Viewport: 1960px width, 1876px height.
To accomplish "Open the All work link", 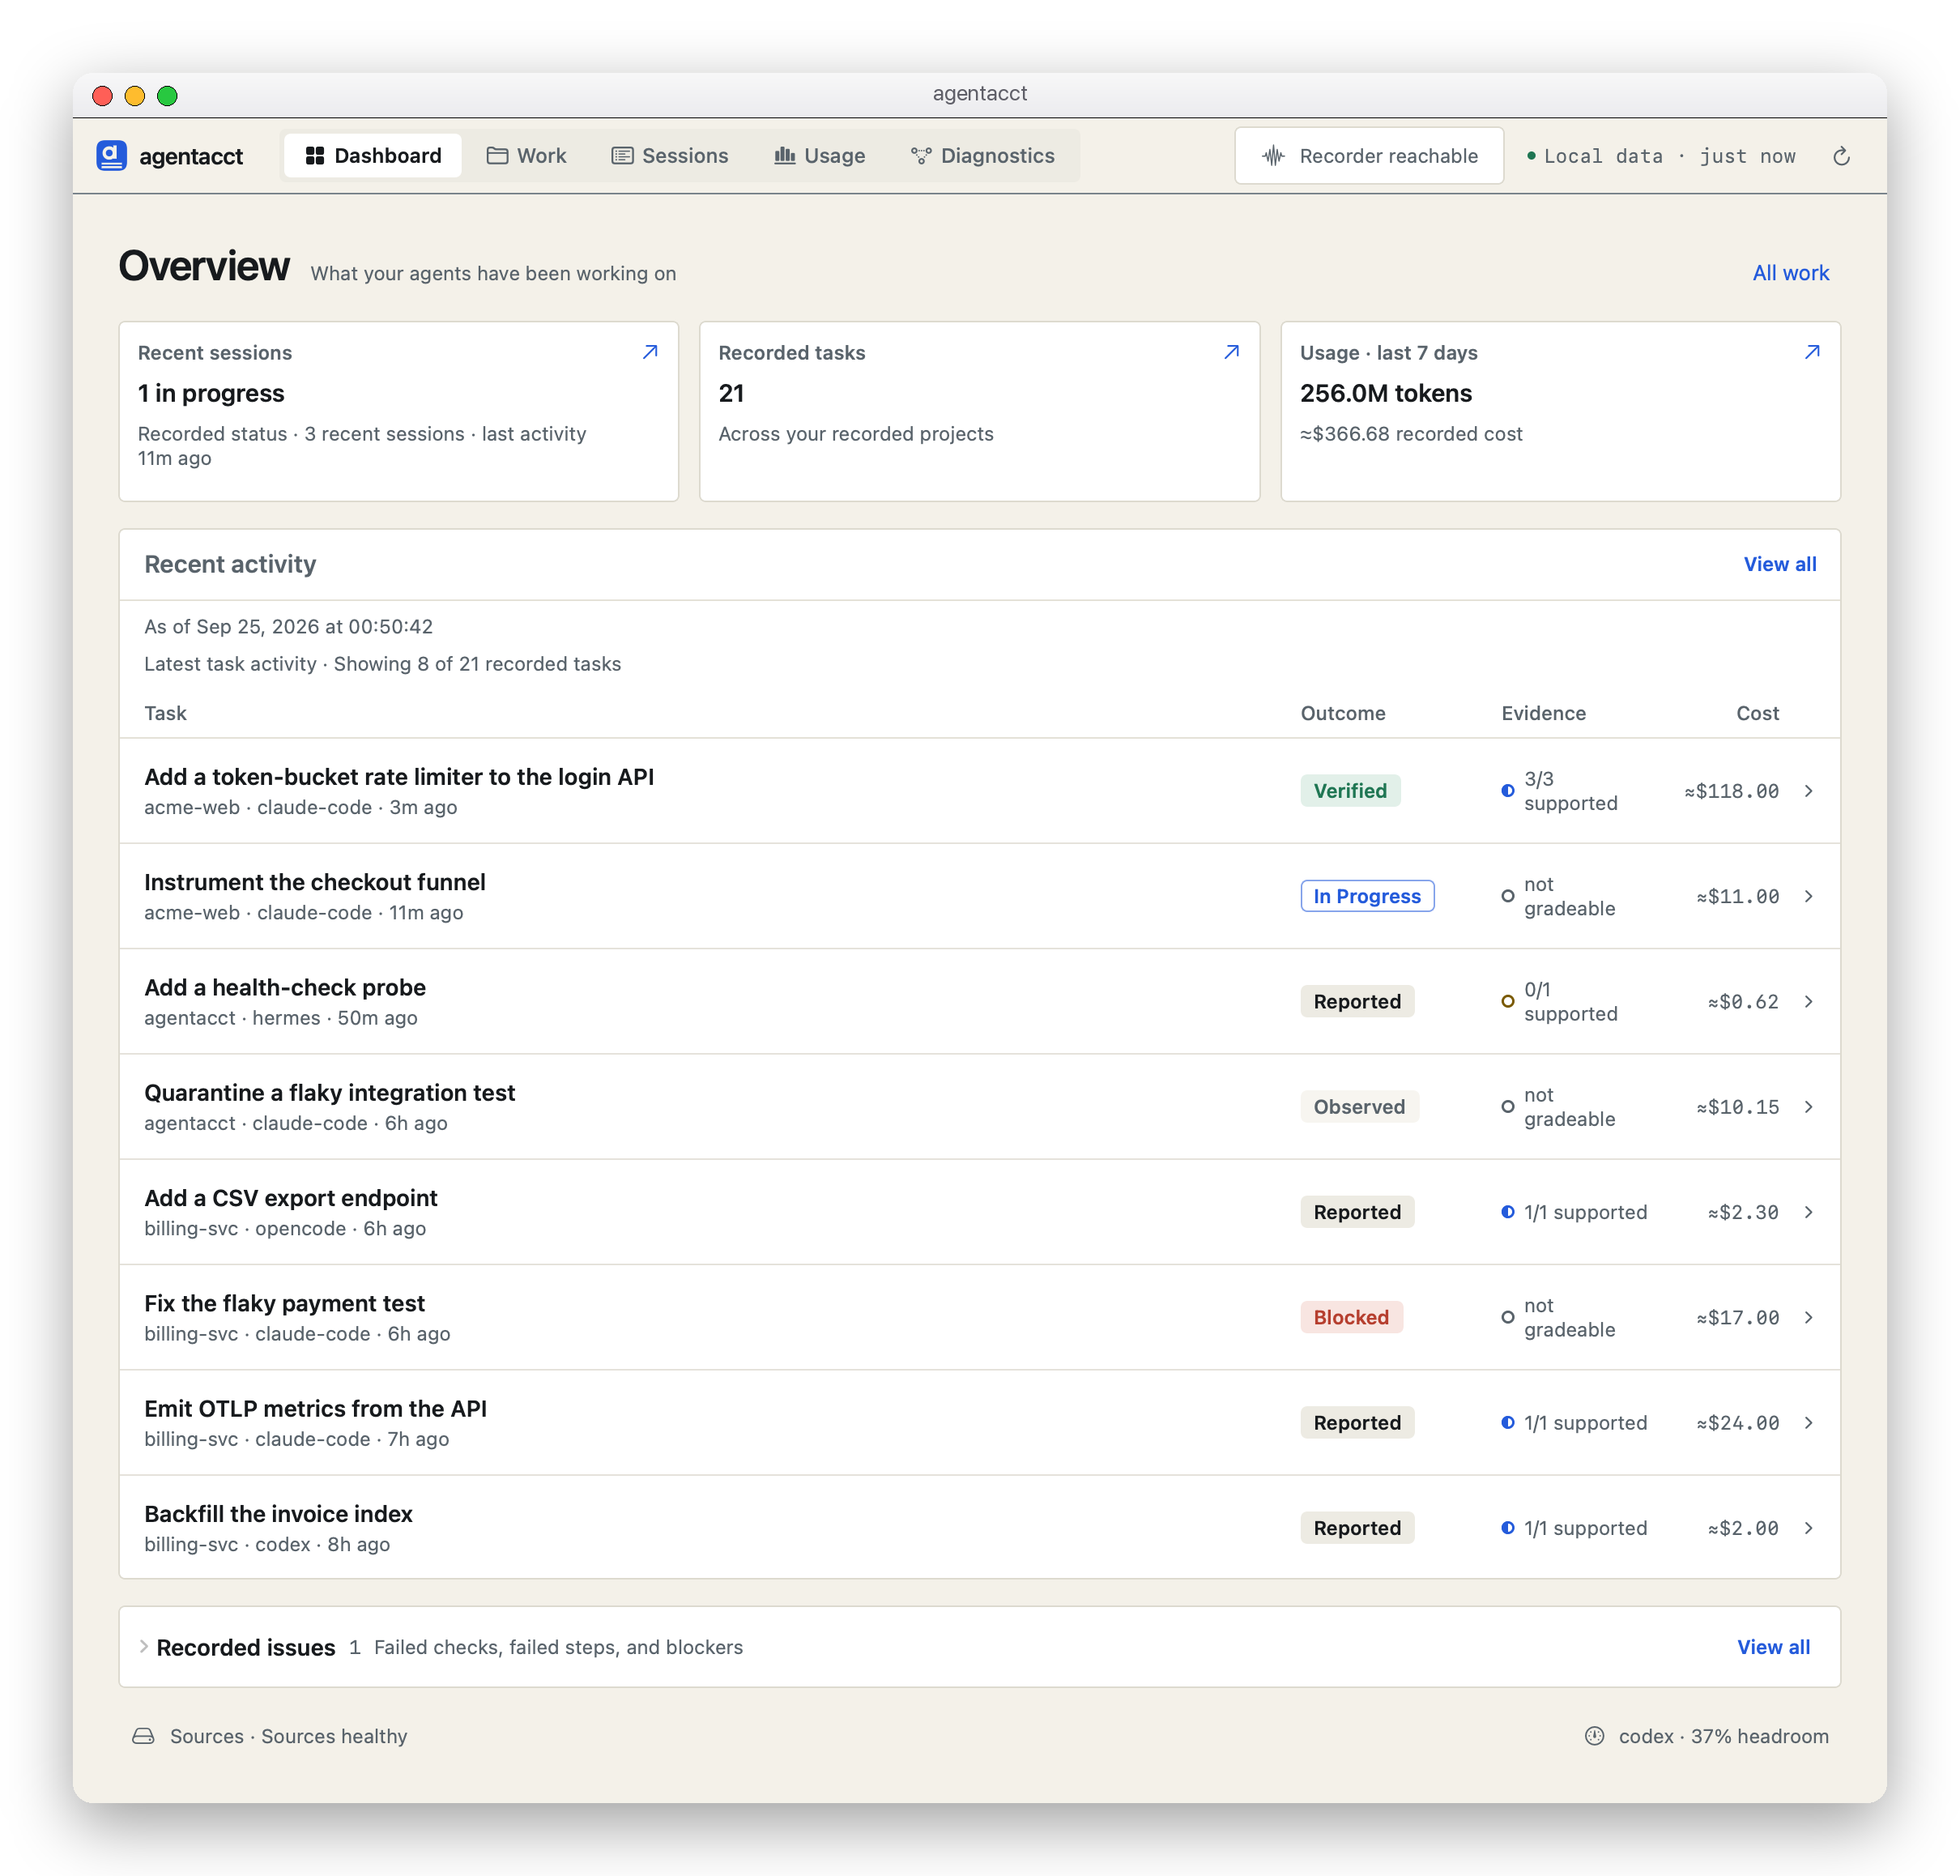I will (x=1790, y=273).
